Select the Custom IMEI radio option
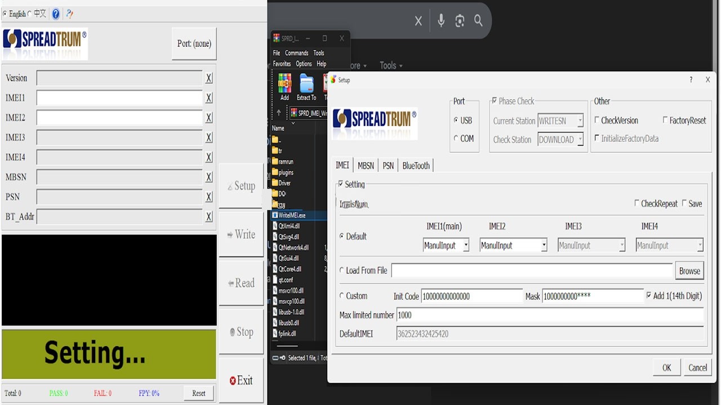 [x=342, y=295]
